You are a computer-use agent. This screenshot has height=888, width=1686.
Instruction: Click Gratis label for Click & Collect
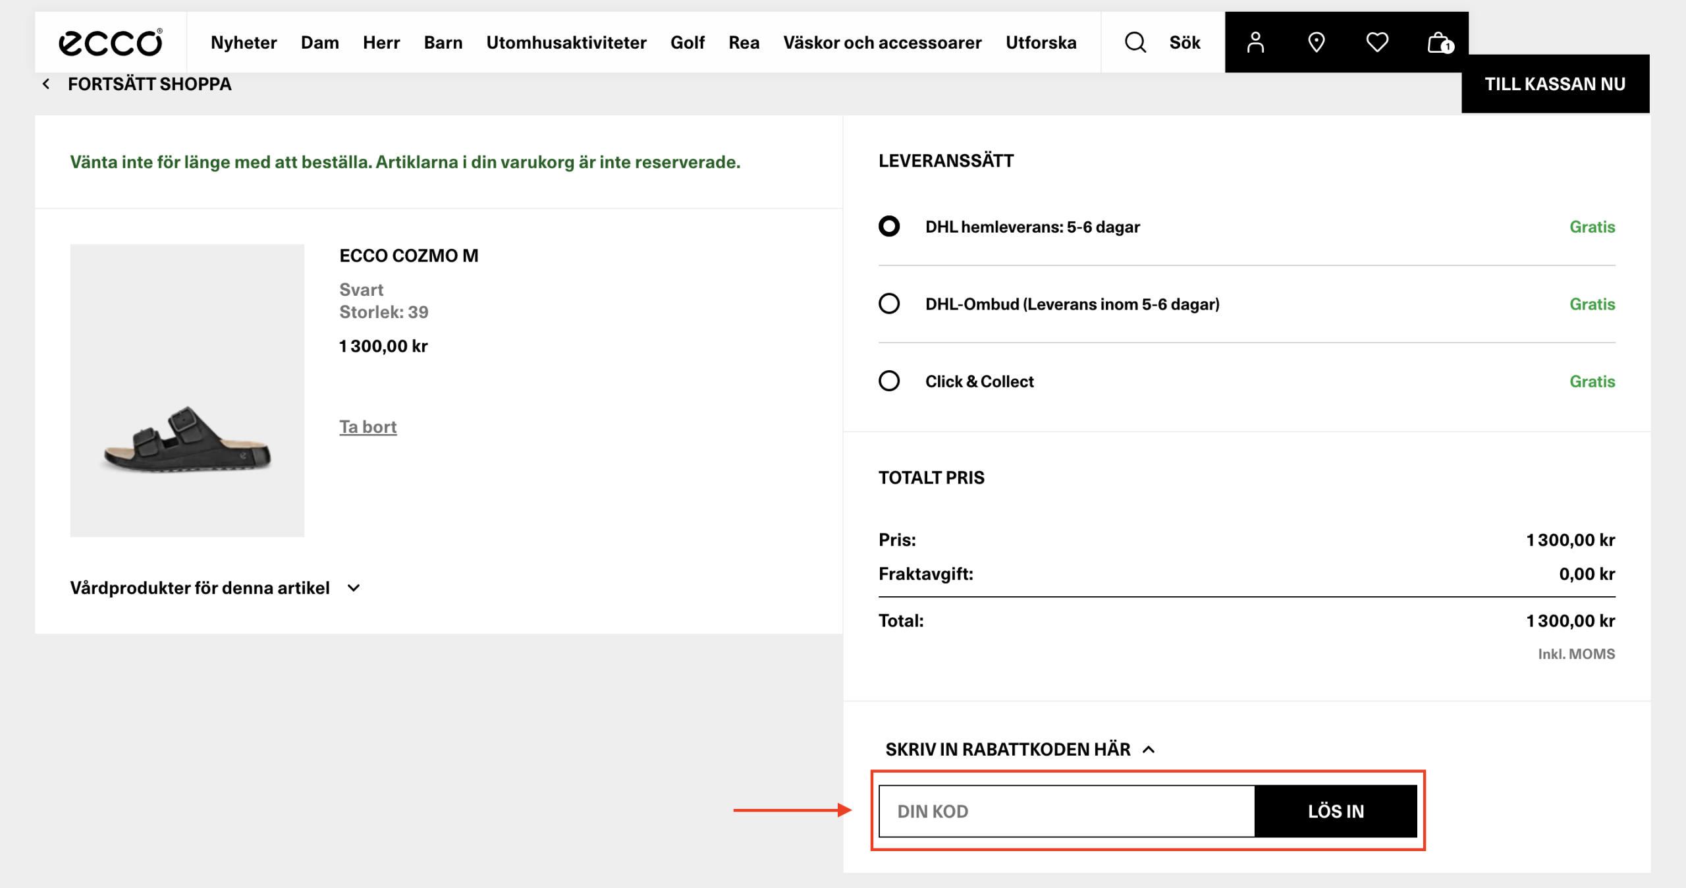[x=1592, y=381]
